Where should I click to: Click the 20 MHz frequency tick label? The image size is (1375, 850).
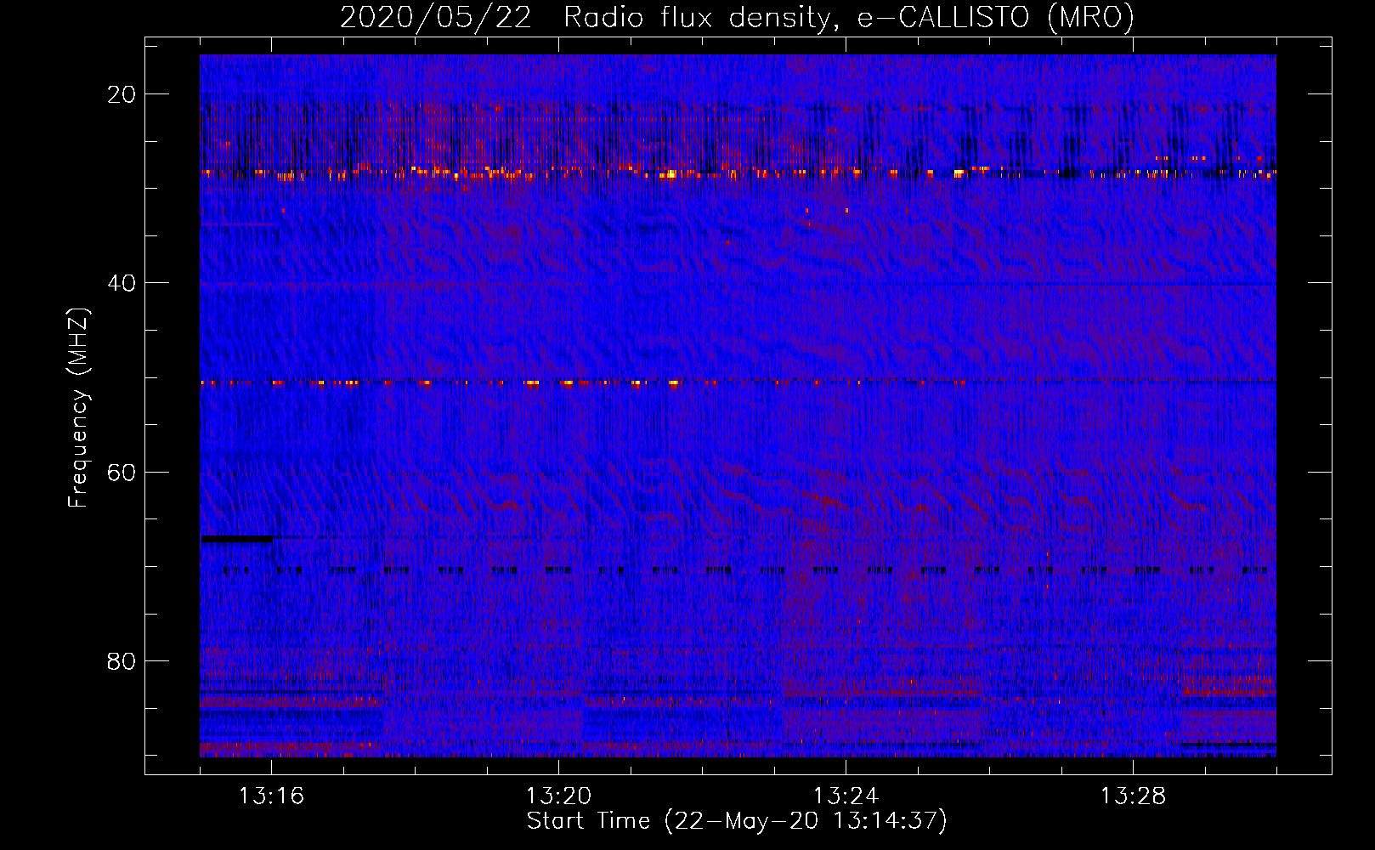(x=122, y=94)
